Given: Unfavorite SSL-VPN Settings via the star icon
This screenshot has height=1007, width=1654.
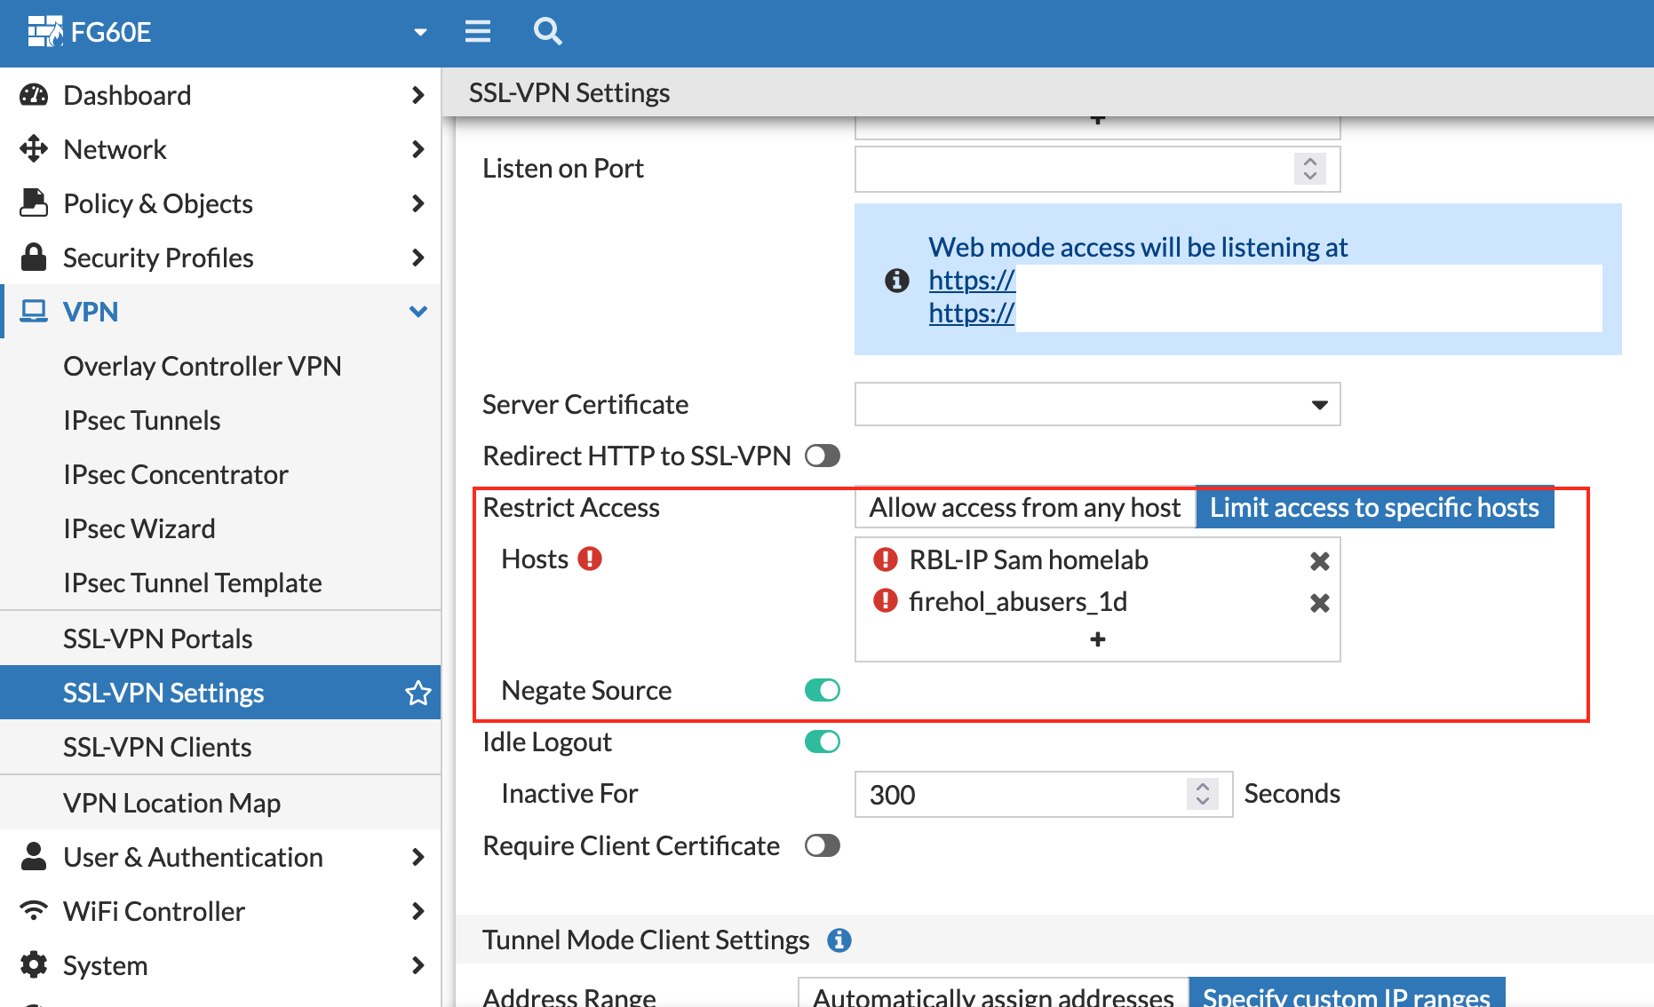Looking at the screenshot, I should pos(417,693).
